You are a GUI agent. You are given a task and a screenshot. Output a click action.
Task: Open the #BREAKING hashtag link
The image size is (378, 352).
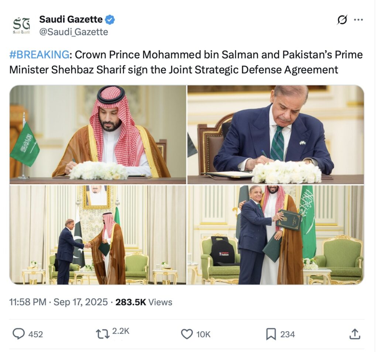coord(39,55)
